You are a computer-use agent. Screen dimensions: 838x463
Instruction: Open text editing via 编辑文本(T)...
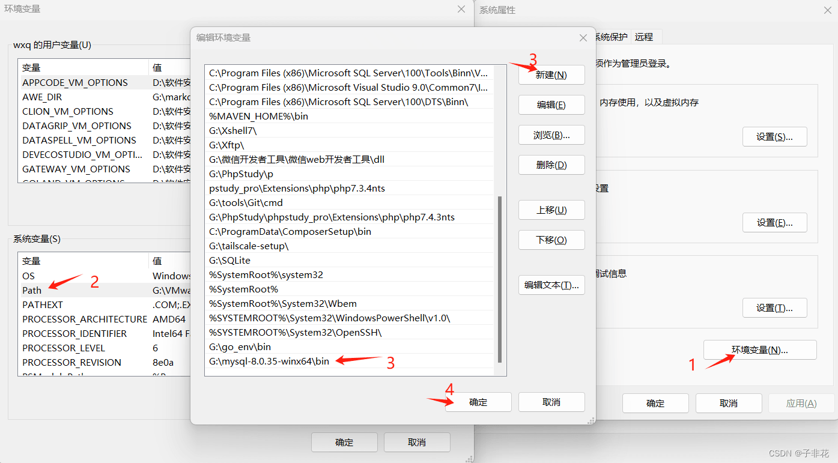(x=551, y=285)
